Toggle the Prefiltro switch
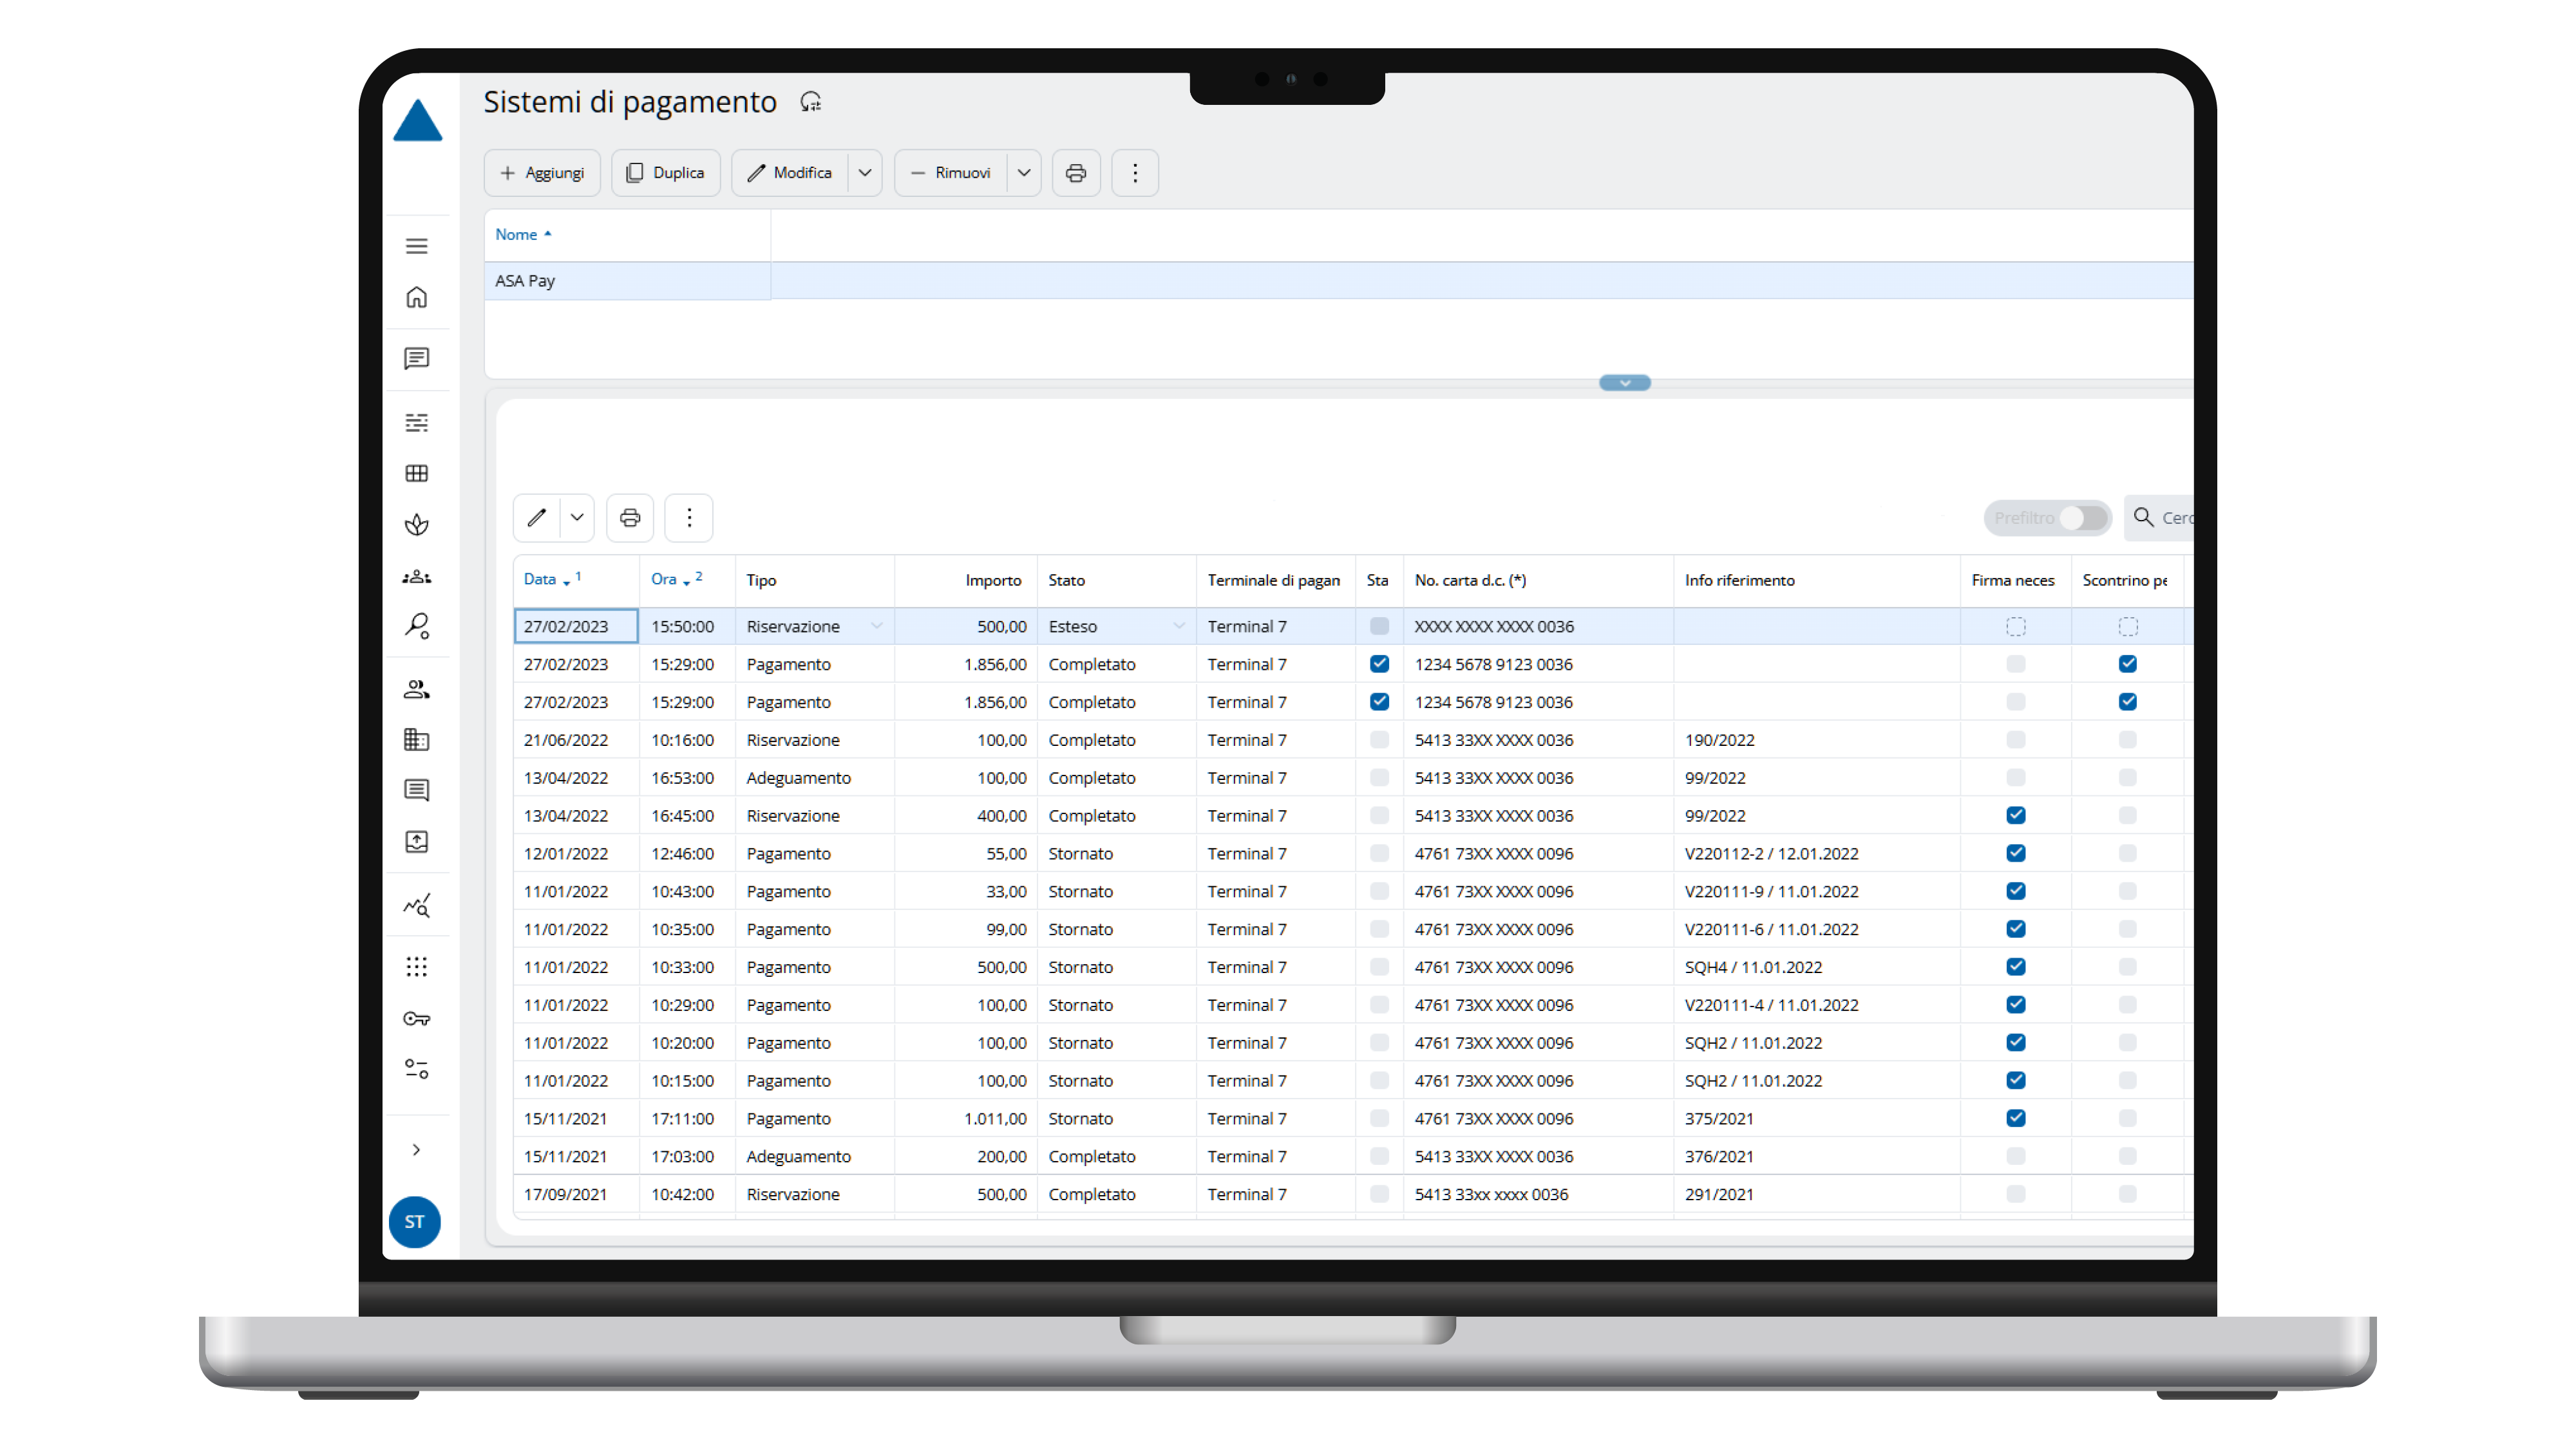This screenshot has width=2576, height=1448. point(2084,517)
